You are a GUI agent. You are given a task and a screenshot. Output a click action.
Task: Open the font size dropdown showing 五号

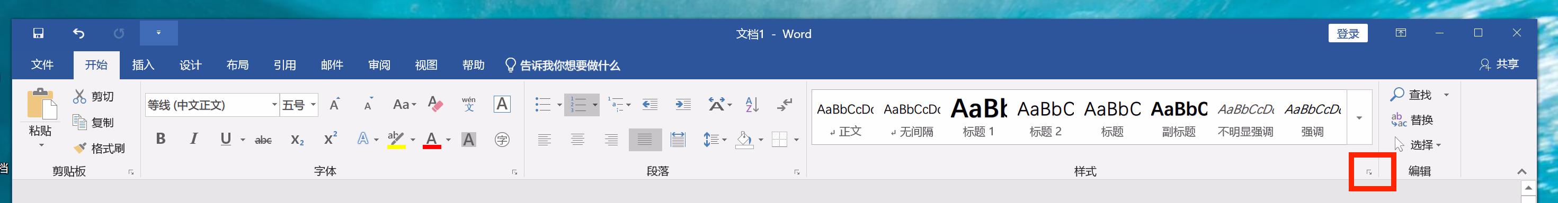coord(299,105)
